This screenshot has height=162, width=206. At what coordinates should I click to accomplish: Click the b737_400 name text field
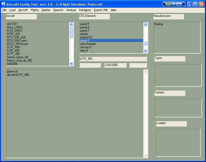click(113, 59)
